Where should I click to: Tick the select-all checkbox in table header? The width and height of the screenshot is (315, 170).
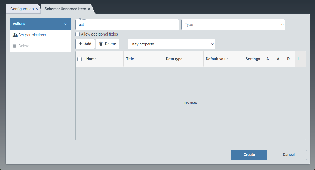(80, 59)
